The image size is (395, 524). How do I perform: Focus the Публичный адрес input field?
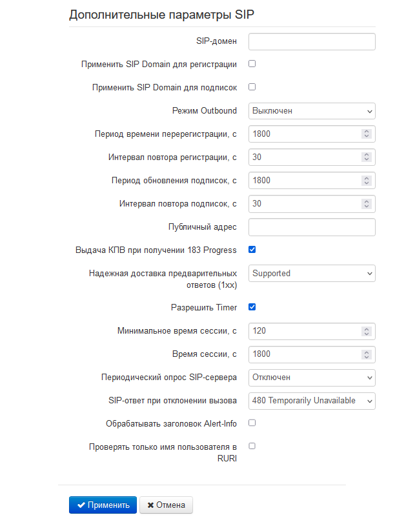coord(312,227)
